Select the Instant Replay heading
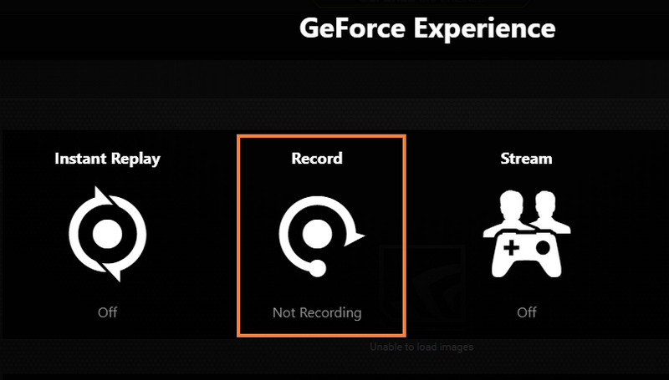Viewport: 669px width, 380px height. point(107,158)
